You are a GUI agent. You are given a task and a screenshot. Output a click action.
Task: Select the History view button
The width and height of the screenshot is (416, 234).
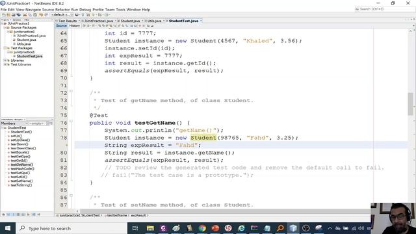pyautogui.click(x=74, y=26)
